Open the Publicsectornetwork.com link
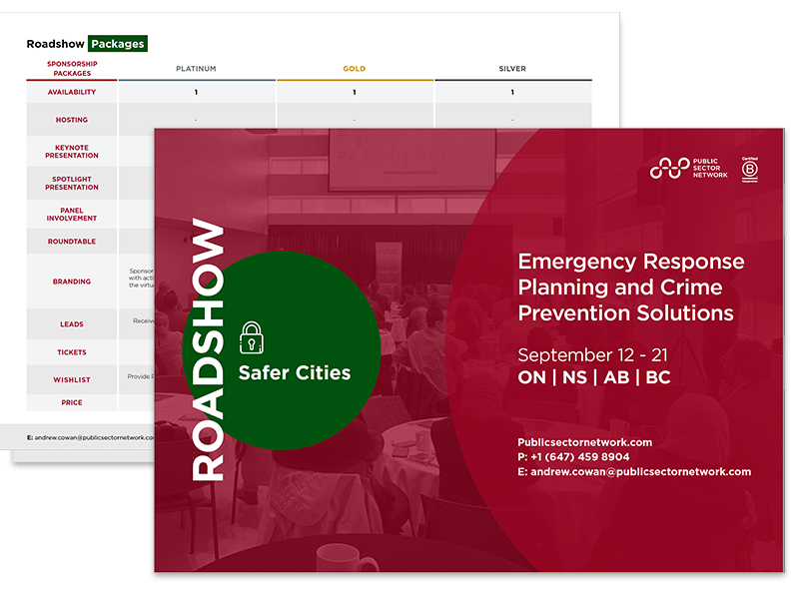Image resolution: width=802 pixels, height=591 pixels. [x=584, y=441]
